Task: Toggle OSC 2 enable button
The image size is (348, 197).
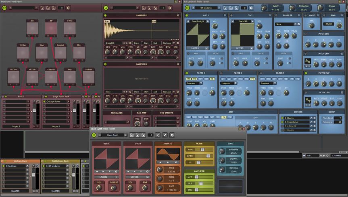Action: pyautogui.click(x=231, y=16)
